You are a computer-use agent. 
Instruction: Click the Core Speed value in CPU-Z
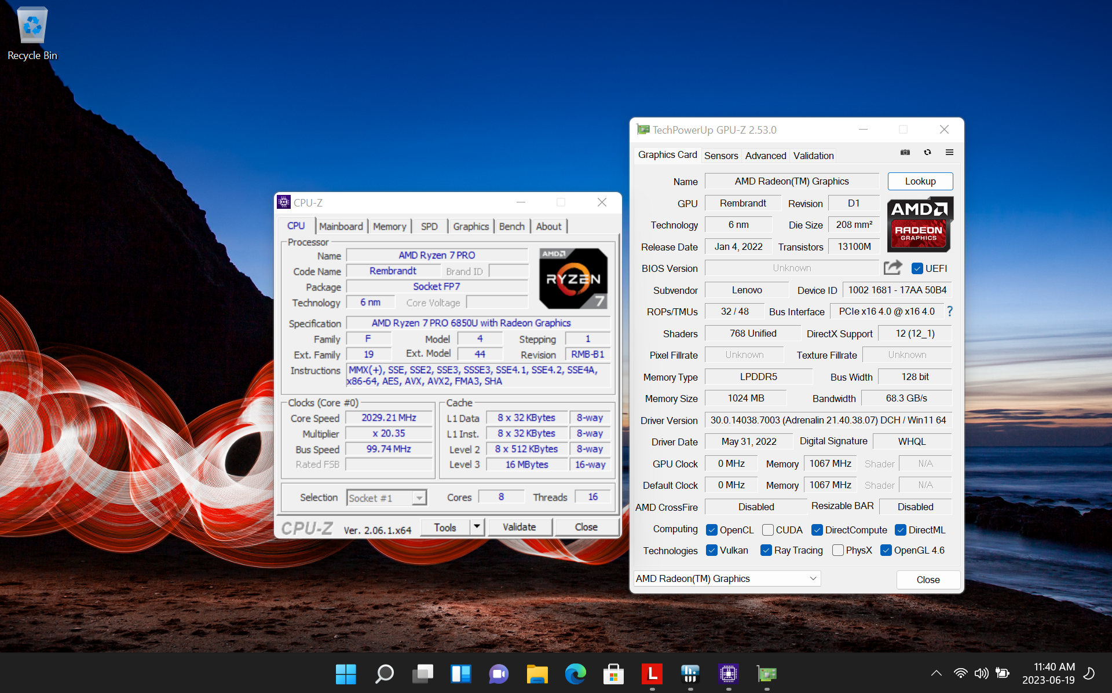tap(389, 418)
